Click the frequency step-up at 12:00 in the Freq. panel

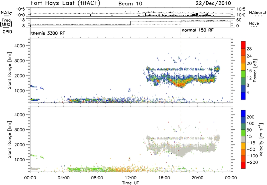130,23
